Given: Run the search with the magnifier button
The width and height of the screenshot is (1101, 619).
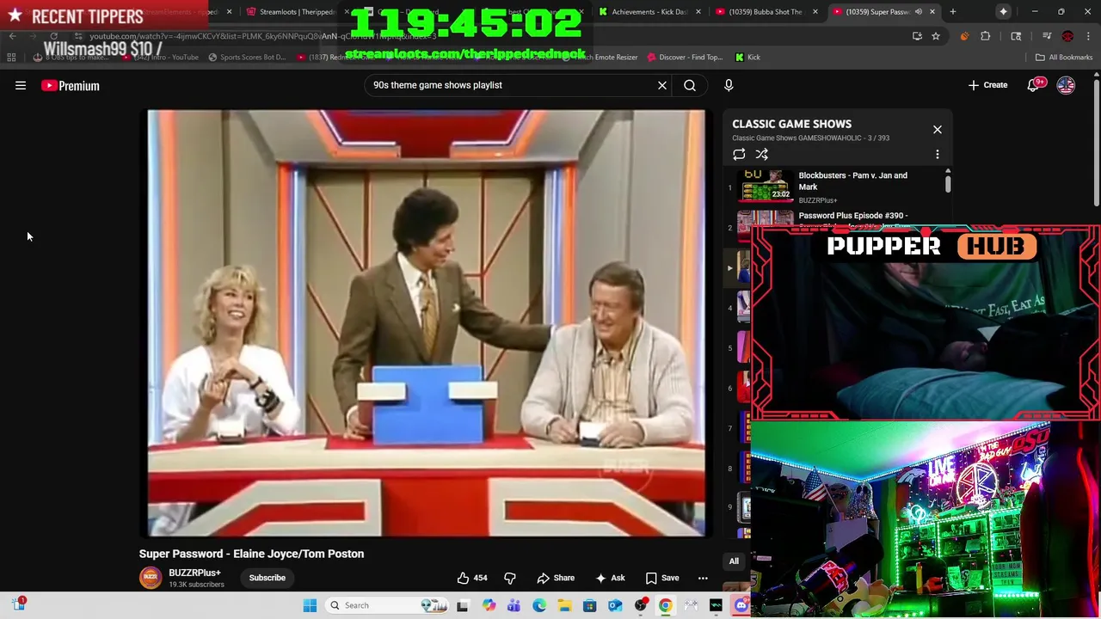Looking at the screenshot, I should tap(690, 85).
